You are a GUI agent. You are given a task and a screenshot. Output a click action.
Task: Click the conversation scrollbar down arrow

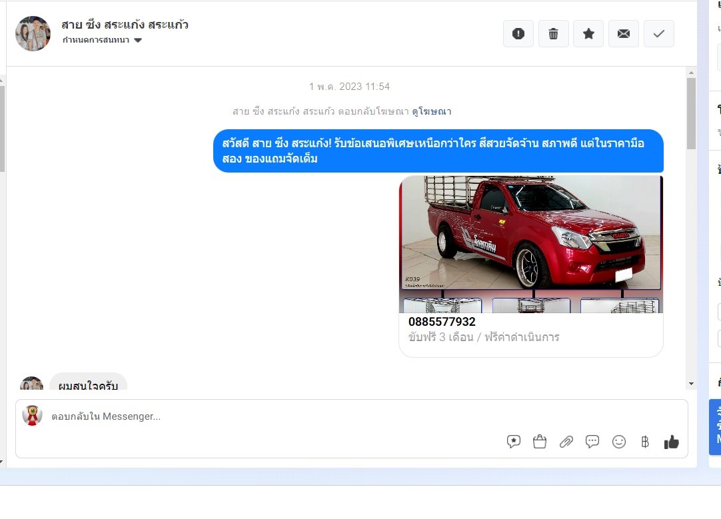[x=691, y=384]
